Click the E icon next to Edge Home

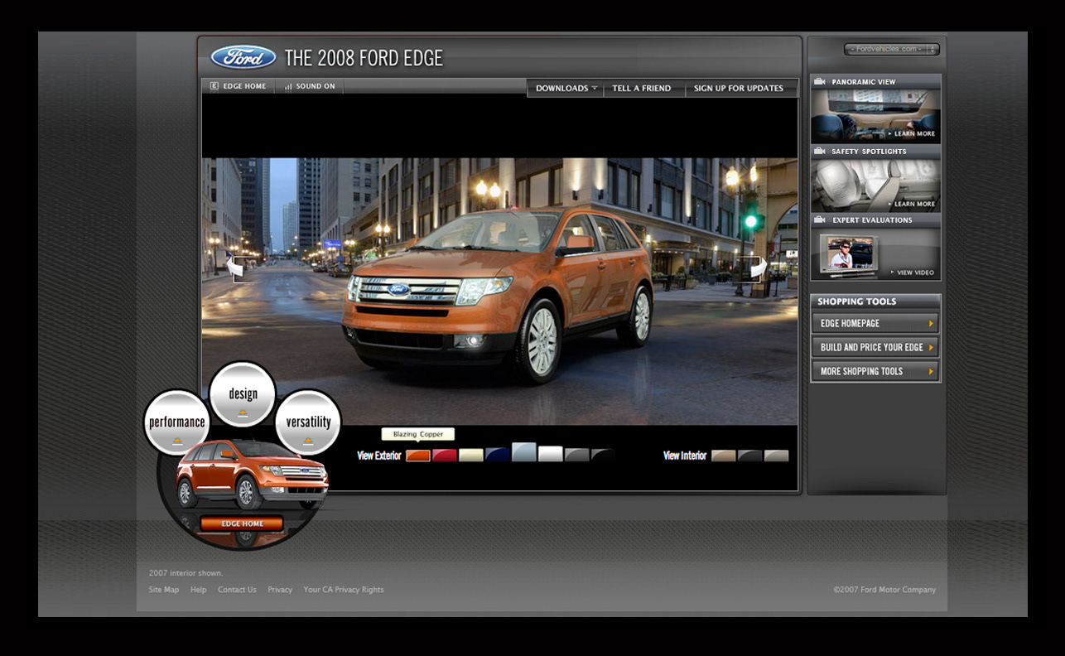214,86
